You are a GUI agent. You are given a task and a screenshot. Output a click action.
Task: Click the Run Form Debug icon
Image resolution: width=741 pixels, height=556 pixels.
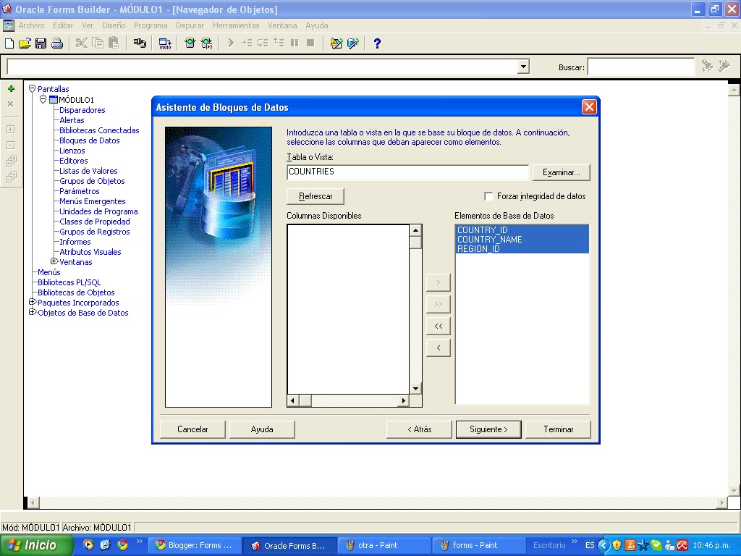coord(206,43)
